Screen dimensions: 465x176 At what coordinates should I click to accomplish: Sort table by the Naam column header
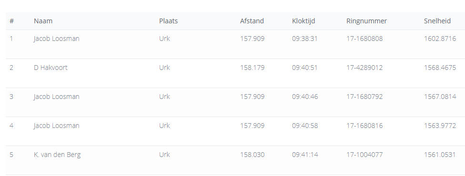(43, 21)
